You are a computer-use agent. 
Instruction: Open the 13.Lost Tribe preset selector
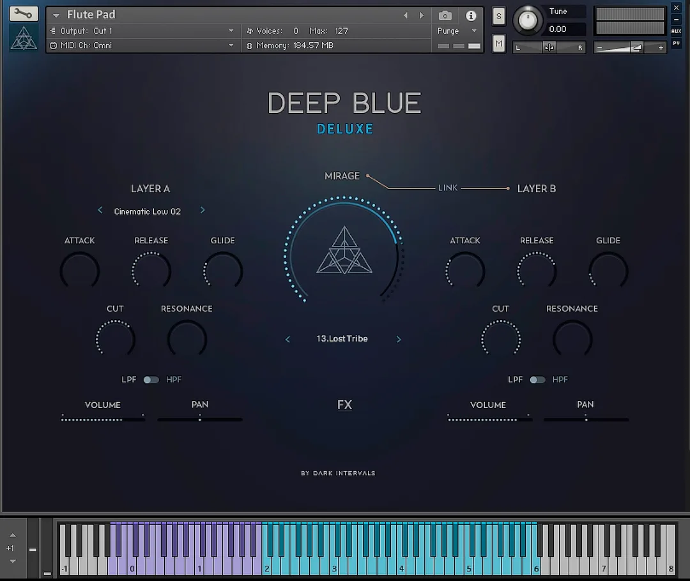click(342, 338)
